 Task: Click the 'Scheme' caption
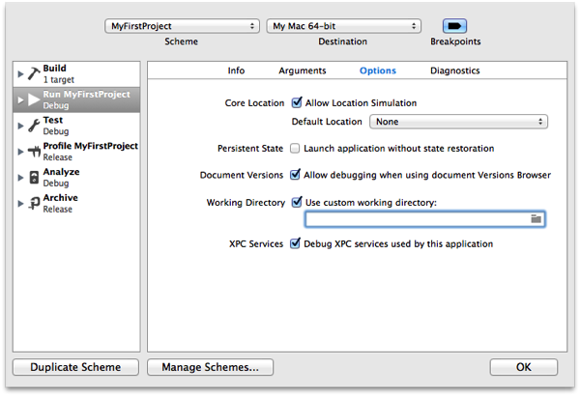pos(182,41)
